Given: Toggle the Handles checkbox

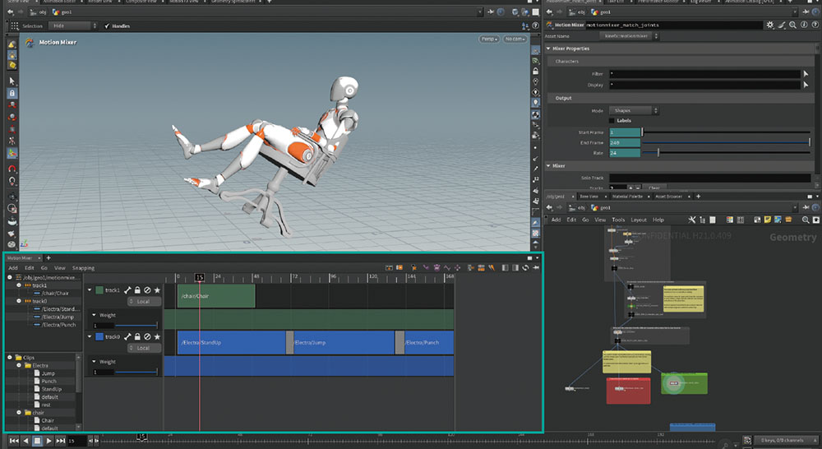Looking at the screenshot, I should pyautogui.click(x=108, y=25).
